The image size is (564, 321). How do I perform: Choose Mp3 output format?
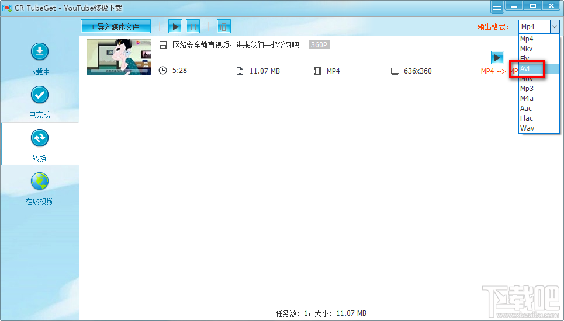click(539, 88)
